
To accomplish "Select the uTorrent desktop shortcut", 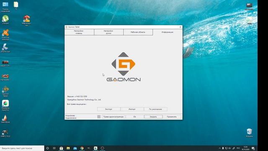I will tap(5, 20).
